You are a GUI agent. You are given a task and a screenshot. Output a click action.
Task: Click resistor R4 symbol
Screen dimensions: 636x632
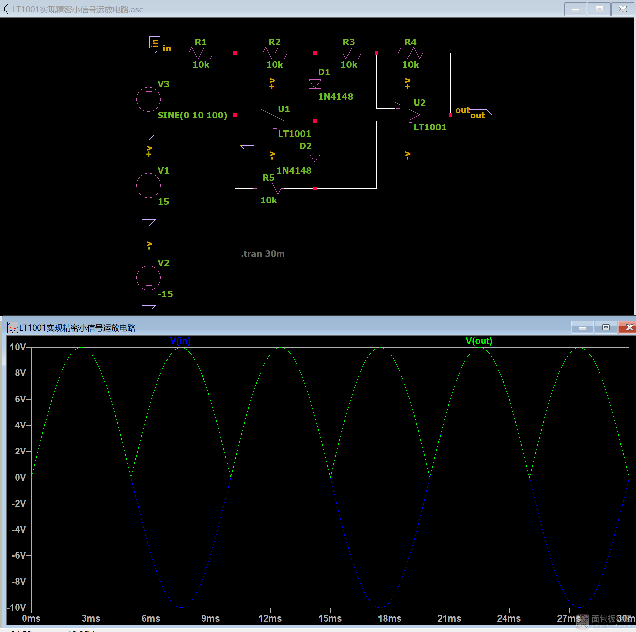pos(411,53)
